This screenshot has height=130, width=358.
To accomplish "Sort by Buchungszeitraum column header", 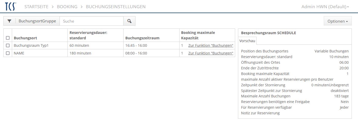I will 142,38.
